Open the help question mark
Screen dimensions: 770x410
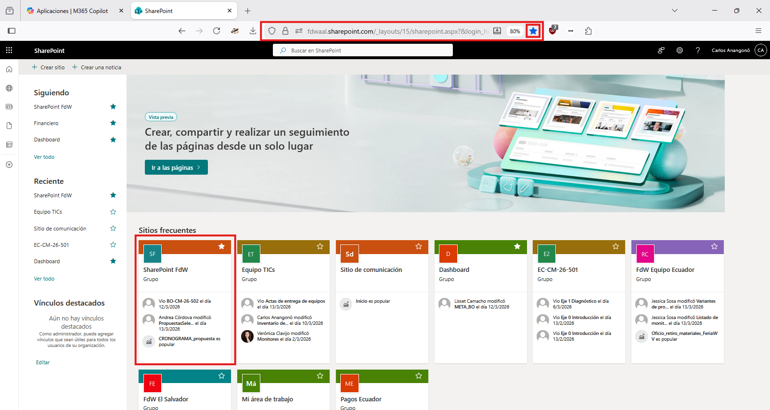tap(698, 50)
